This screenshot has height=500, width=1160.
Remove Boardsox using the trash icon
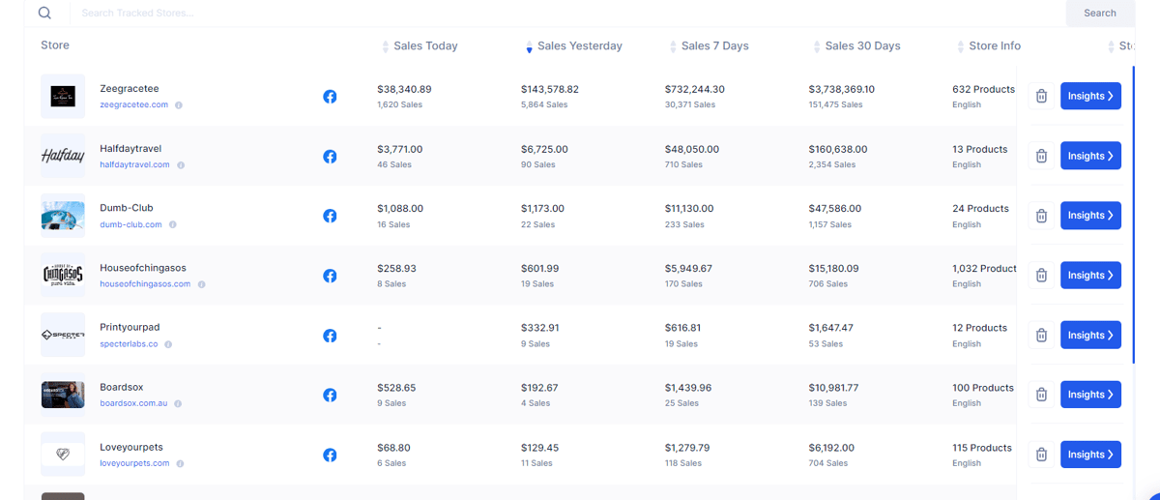[1041, 395]
